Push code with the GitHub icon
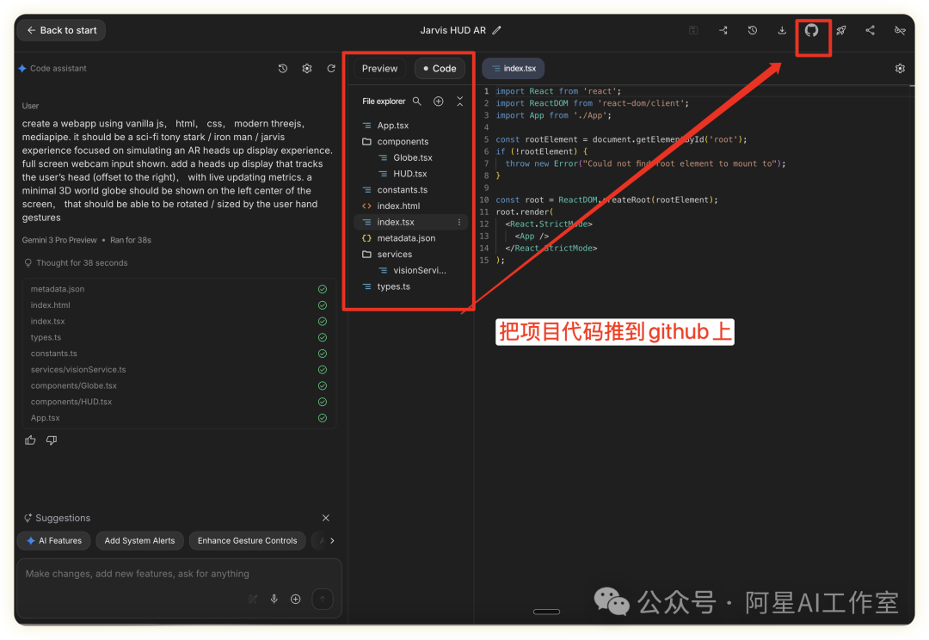Image resolution: width=929 pixels, height=640 pixels. point(812,30)
